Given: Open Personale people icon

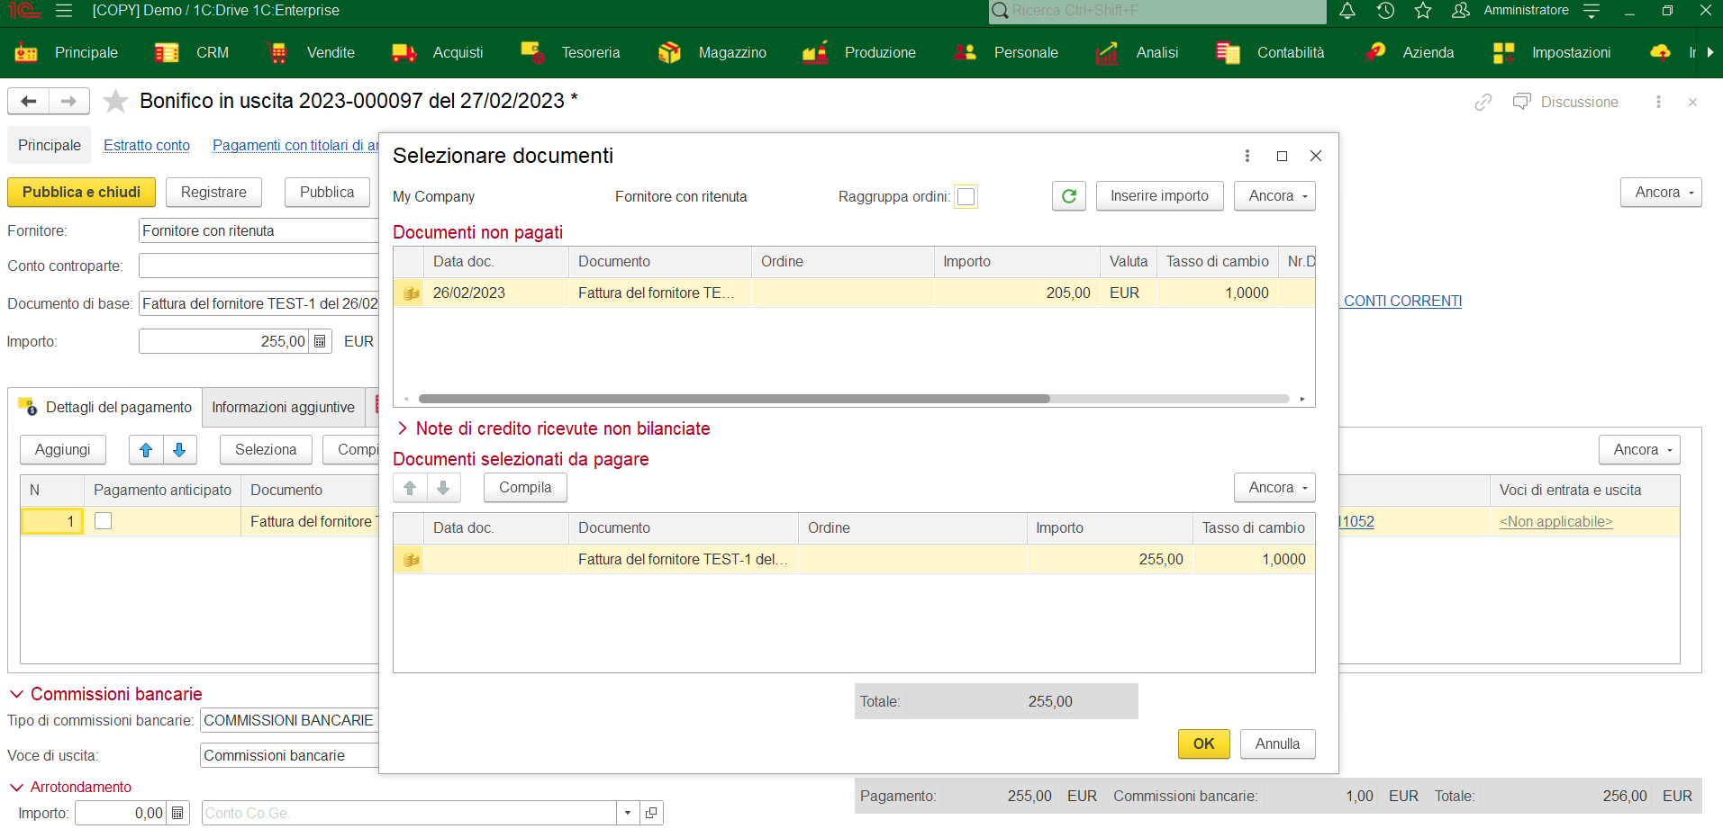Looking at the screenshot, I should [x=965, y=52].
